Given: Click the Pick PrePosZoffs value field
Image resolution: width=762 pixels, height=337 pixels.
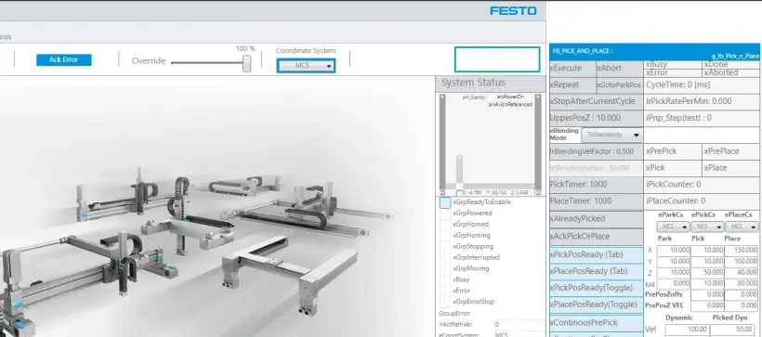Looking at the screenshot, I should coord(707,294).
